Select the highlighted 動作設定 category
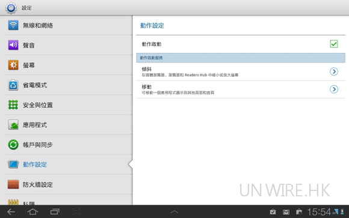The height and width of the screenshot is (218, 349). [68, 165]
